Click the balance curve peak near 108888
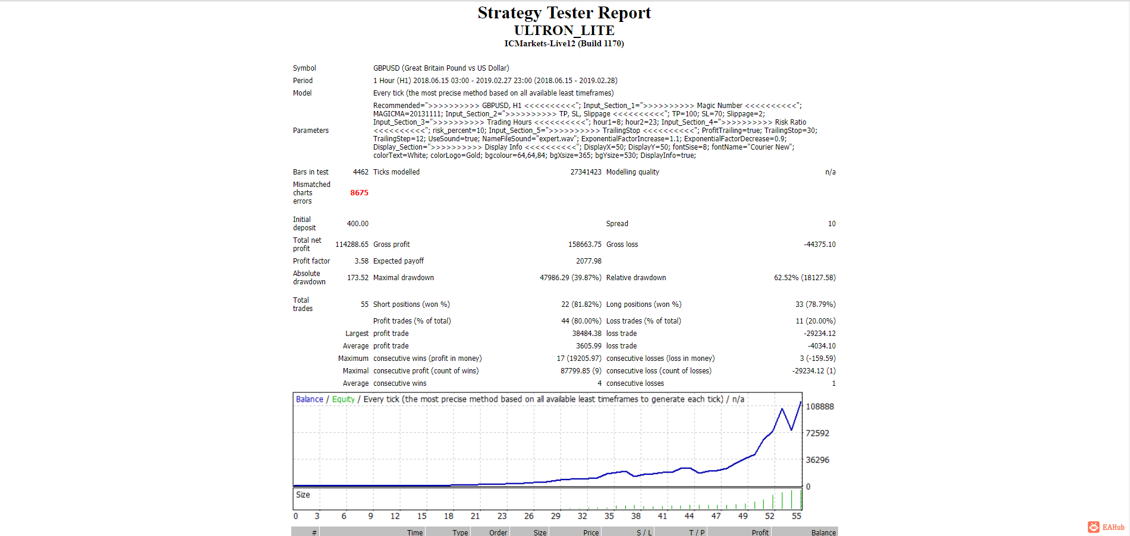This screenshot has height=536, width=1130. pos(801,403)
